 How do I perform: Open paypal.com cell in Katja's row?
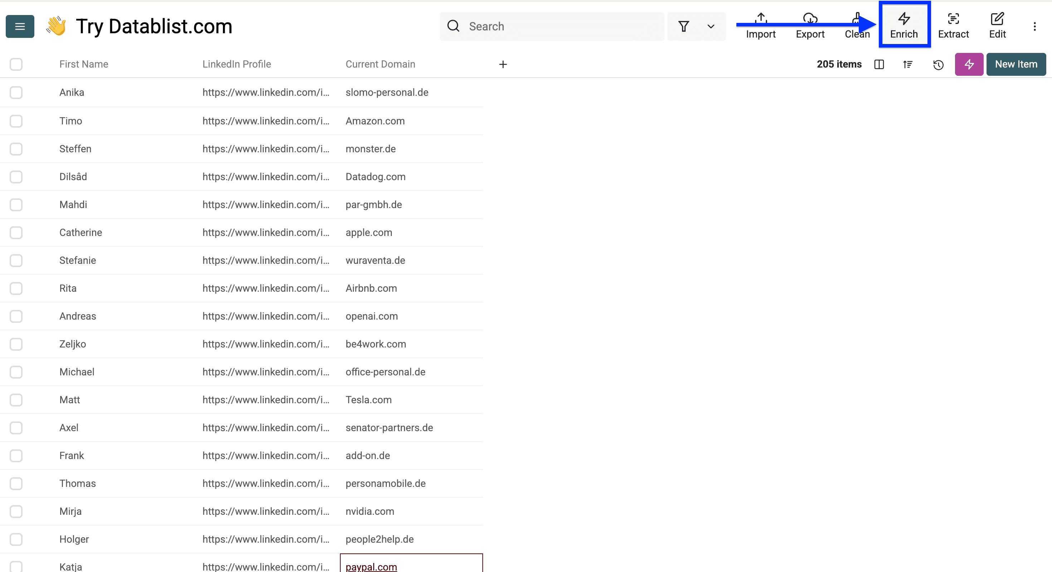coord(370,566)
